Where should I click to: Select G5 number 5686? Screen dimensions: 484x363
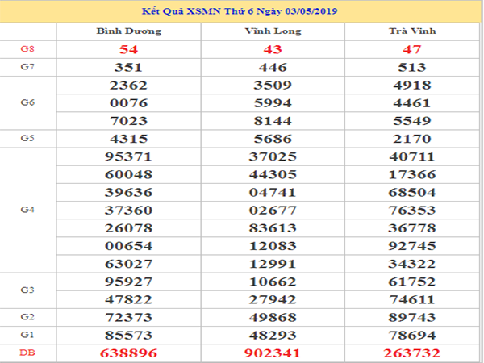click(273, 139)
